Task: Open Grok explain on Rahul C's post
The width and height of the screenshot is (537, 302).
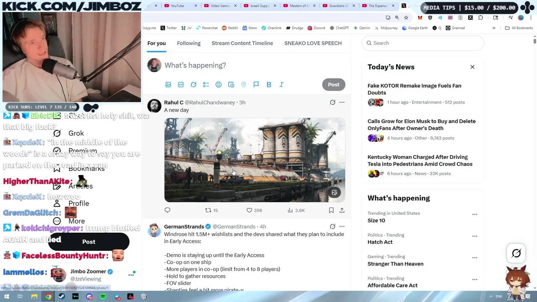Action: click(333, 102)
